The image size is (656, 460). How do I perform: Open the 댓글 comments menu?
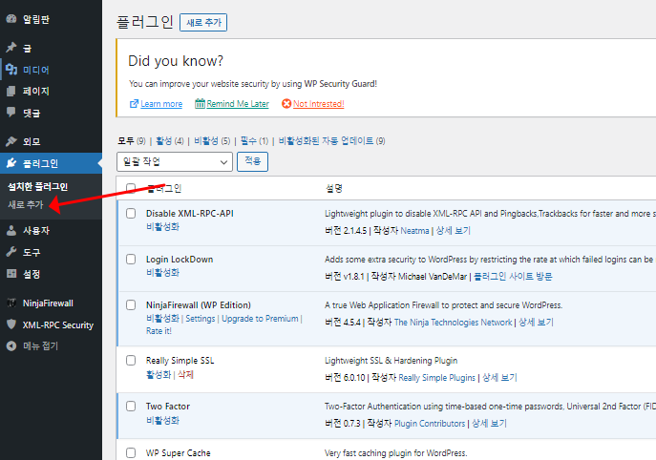tap(32, 113)
